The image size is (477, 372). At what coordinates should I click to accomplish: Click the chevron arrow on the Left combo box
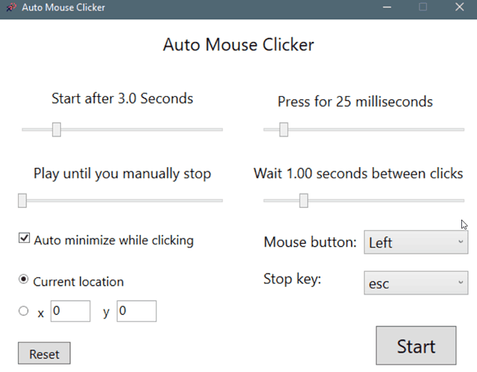pos(461,242)
